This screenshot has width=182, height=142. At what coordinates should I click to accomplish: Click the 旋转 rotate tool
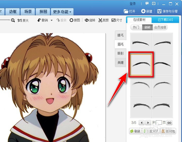tap(90, 20)
